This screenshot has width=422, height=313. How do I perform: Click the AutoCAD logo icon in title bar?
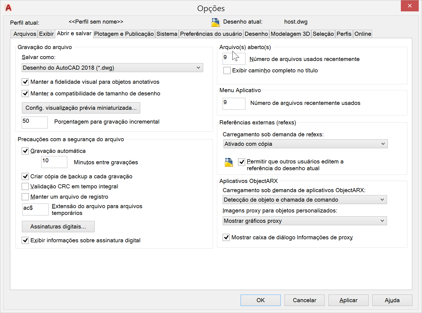pyautogui.click(x=8, y=8)
